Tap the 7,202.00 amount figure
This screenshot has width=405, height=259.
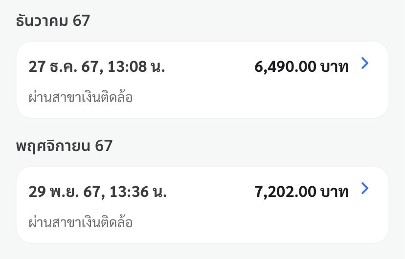(285, 192)
